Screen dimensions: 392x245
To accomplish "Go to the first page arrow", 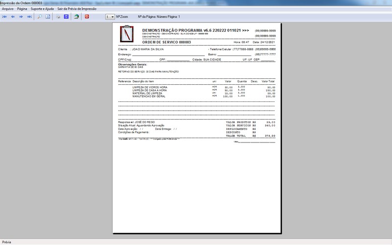I will pyautogui.click(x=4, y=17).
